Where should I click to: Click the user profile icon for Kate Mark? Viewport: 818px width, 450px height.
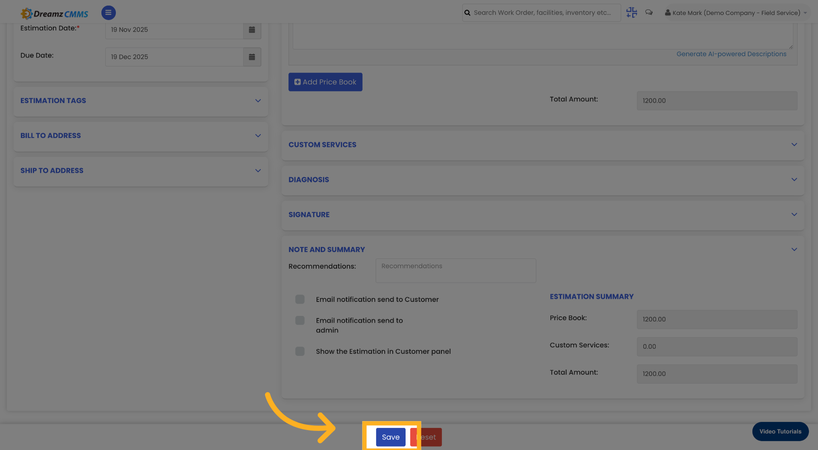[x=667, y=12]
